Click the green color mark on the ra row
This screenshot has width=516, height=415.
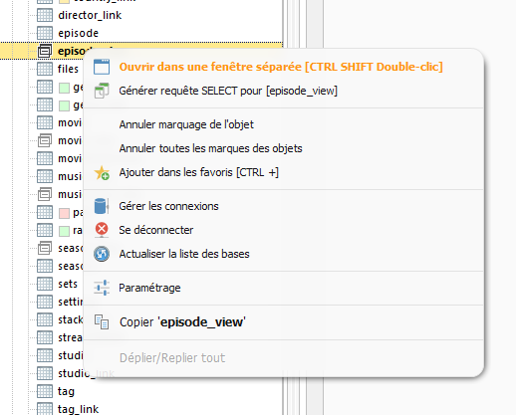point(64,231)
